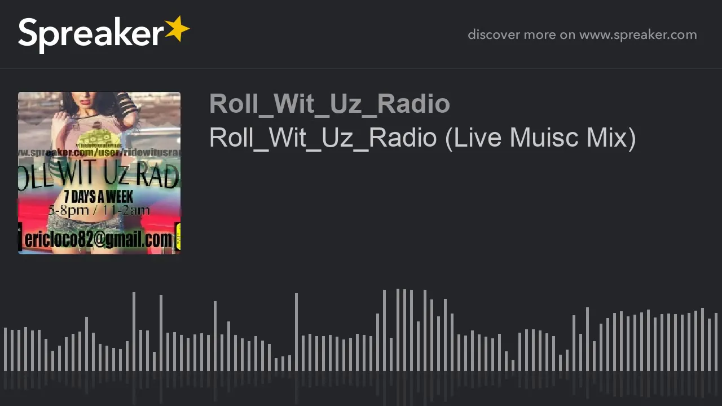Click the 7 DAYS A WEEK text on cover
This screenshot has height=406, width=722.
coord(99,197)
